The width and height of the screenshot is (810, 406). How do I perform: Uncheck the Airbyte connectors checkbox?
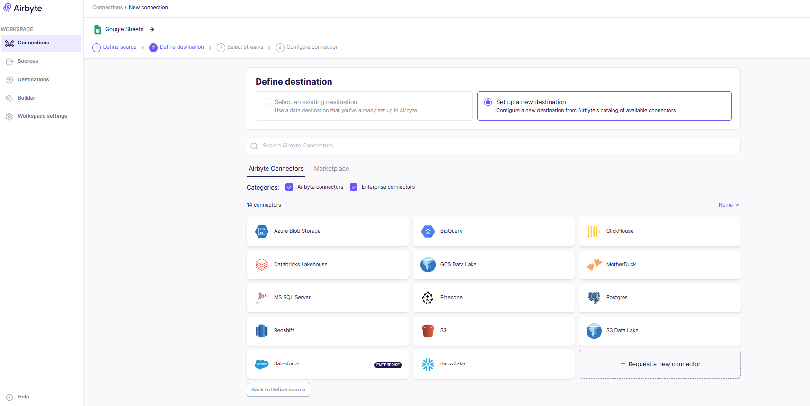coord(289,187)
